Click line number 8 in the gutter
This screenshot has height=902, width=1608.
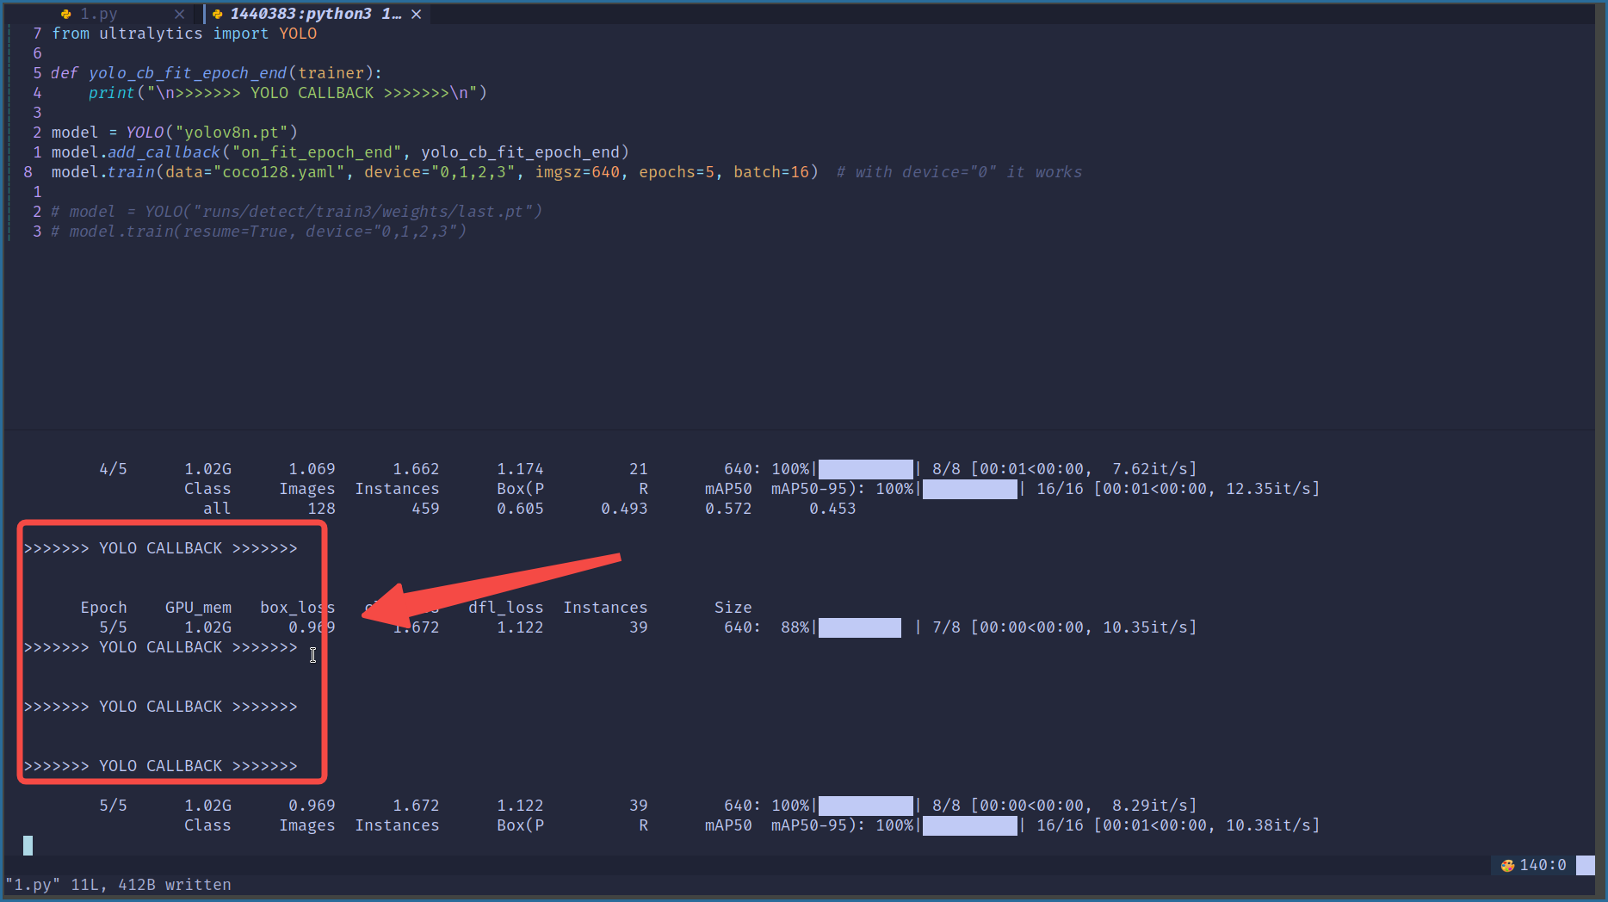click(27, 171)
